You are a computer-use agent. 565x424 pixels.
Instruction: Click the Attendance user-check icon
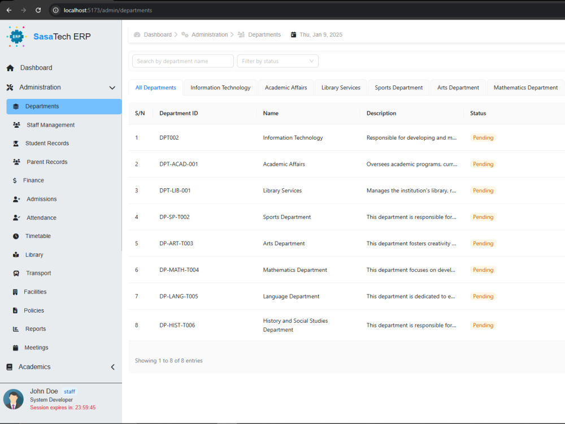point(16,218)
